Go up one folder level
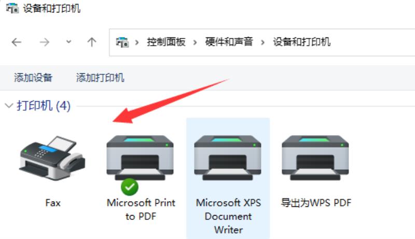Viewport: 415px width, 239px height. pyautogui.click(x=92, y=42)
